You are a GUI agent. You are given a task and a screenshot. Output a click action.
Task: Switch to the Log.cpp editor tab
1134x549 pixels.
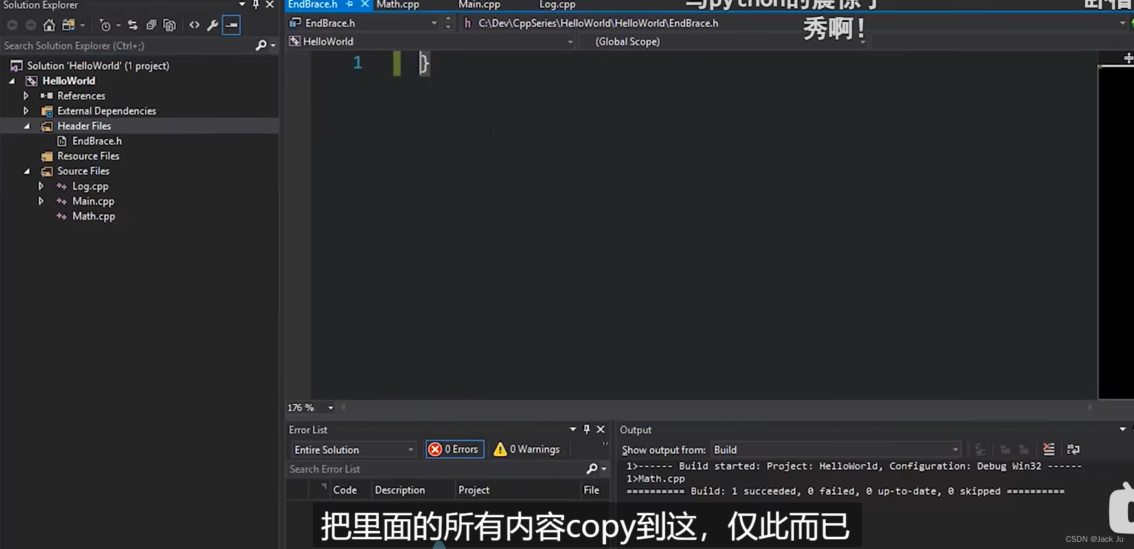click(557, 5)
